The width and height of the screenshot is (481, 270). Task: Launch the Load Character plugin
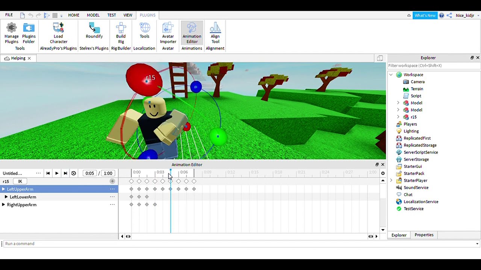click(x=58, y=33)
